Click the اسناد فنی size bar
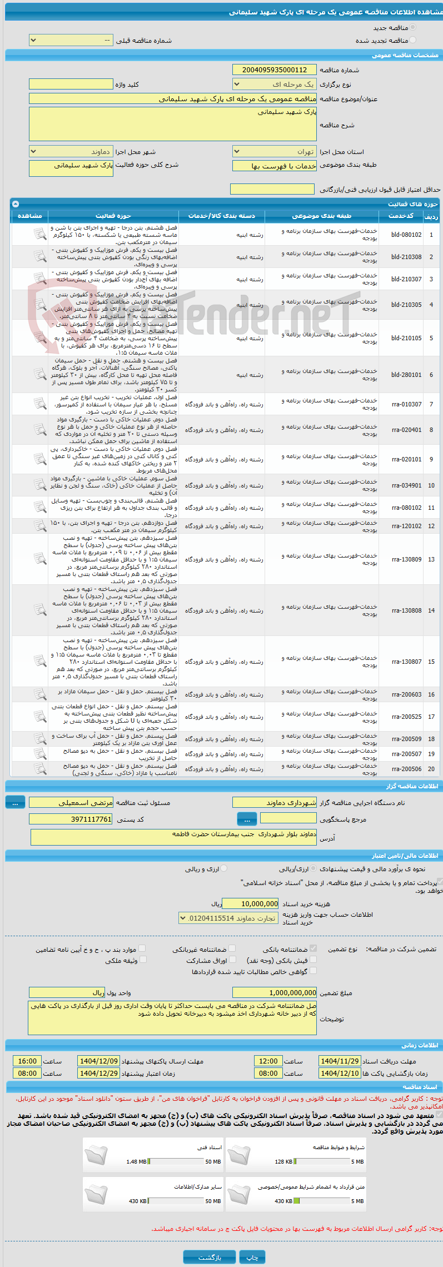The width and height of the screenshot is (443, 1267). pyautogui.click(x=176, y=1161)
